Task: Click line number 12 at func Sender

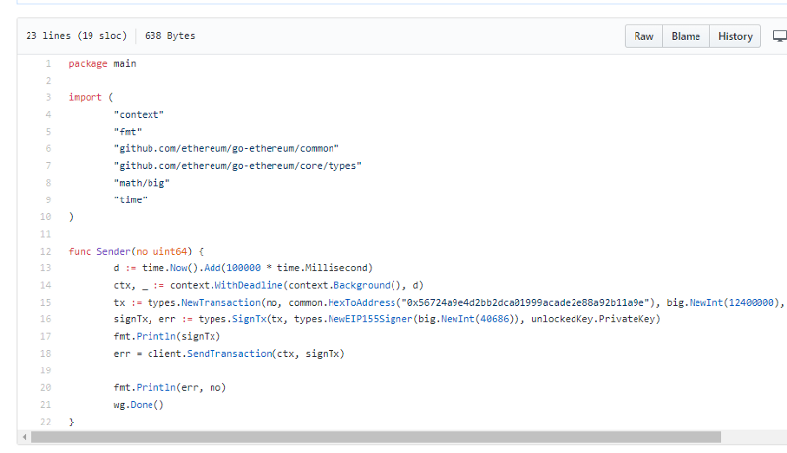Action: pos(45,252)
